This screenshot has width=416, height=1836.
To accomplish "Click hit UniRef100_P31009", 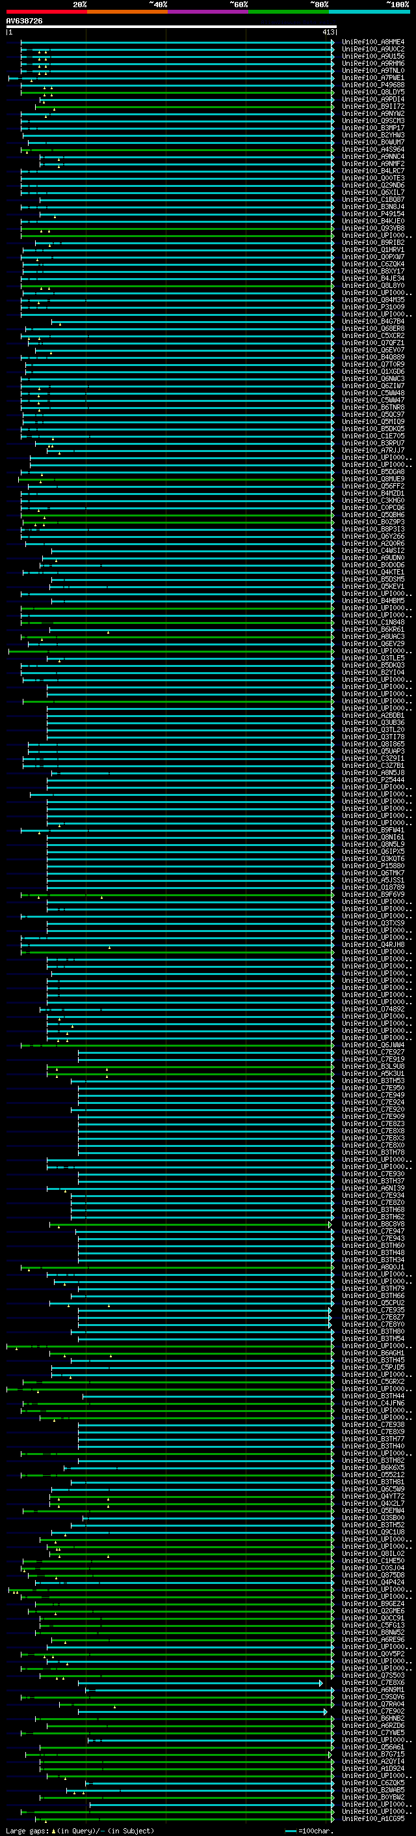I will (x=372, y=307).
